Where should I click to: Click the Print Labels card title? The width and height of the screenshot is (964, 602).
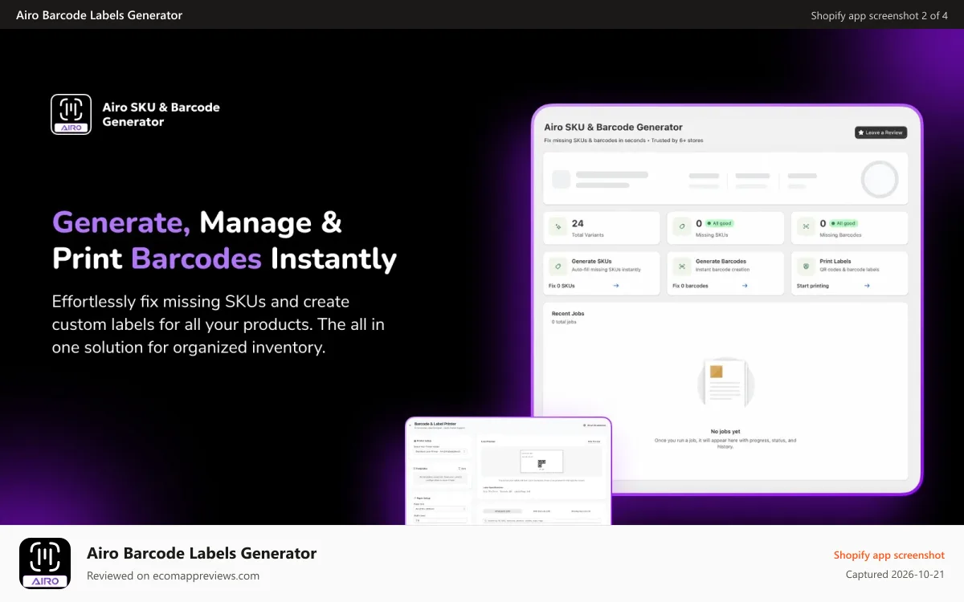[x=835, y=261]
